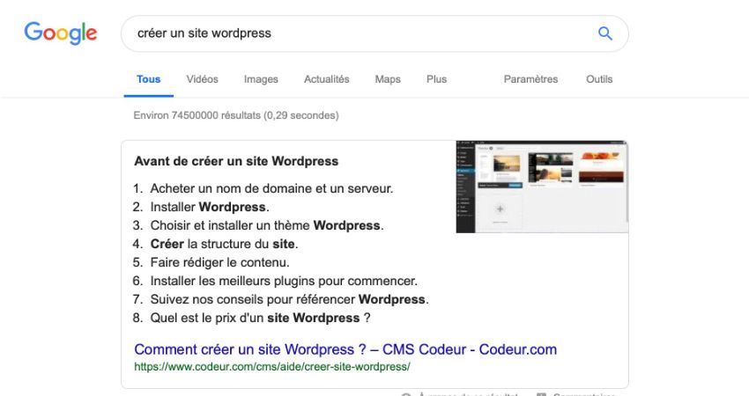Open 'Comment créer un site Wordpress ?' link
749x396 pixels.
tap(345, 349)
